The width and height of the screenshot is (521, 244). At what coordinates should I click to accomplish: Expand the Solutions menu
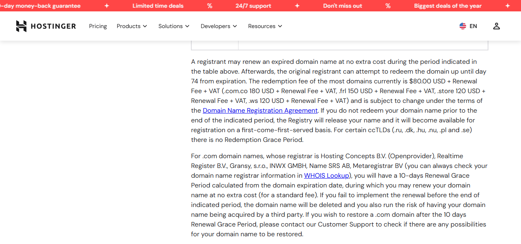click(x=174, y=26)
